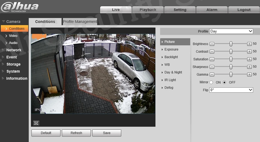Increase Brightness with the plus icon

click(x=249, y=44)
